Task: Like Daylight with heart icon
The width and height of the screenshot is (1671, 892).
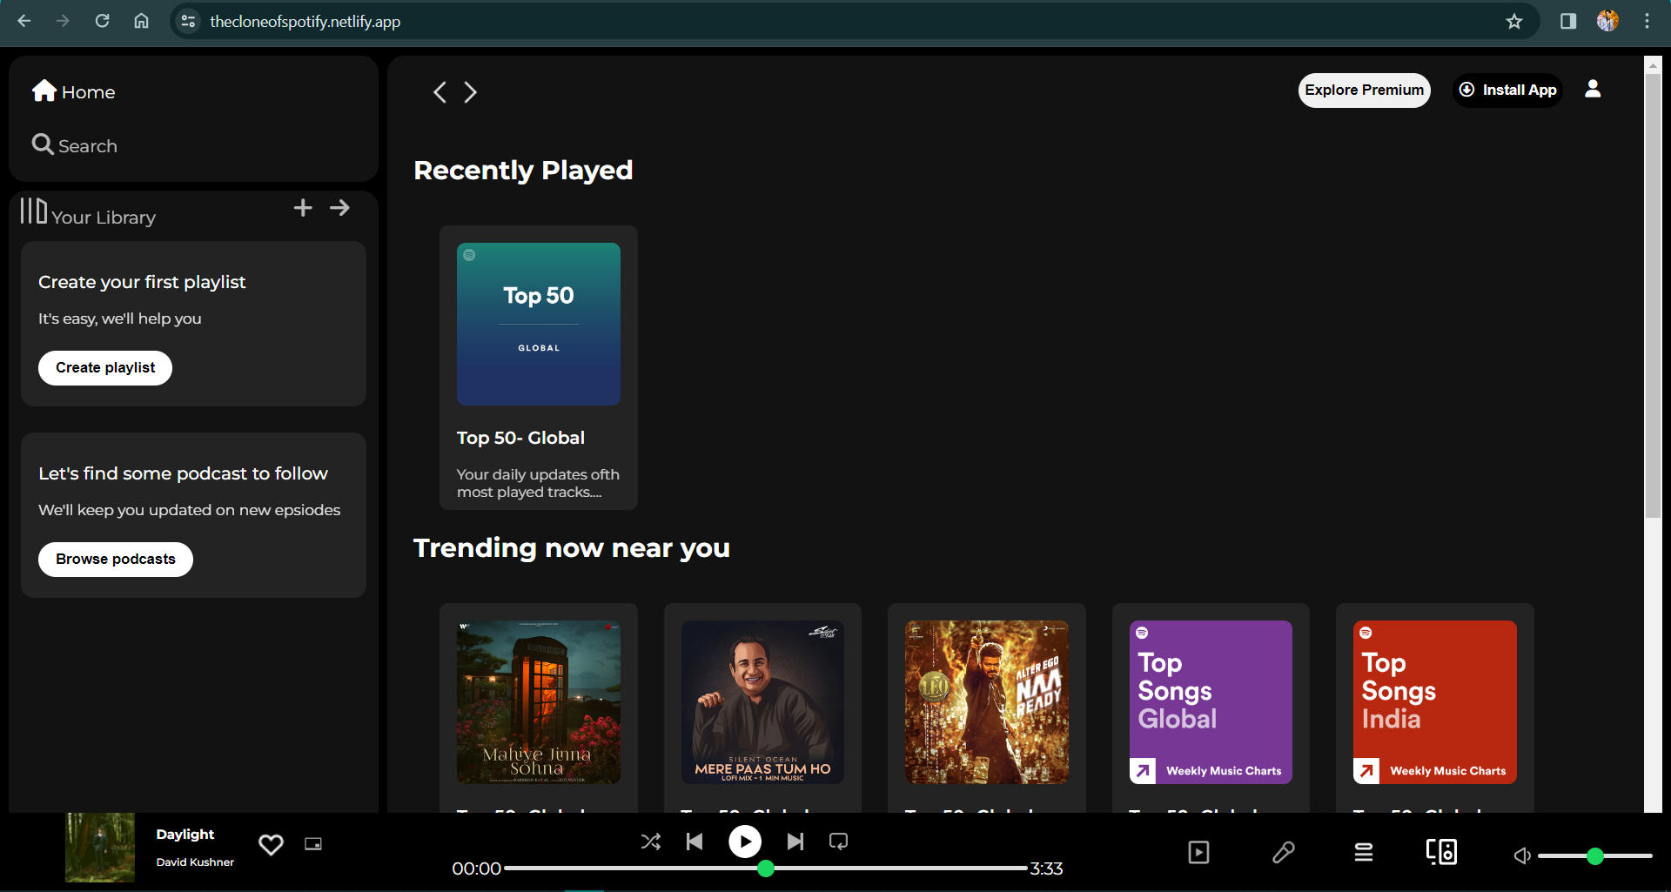Action: 271,844
